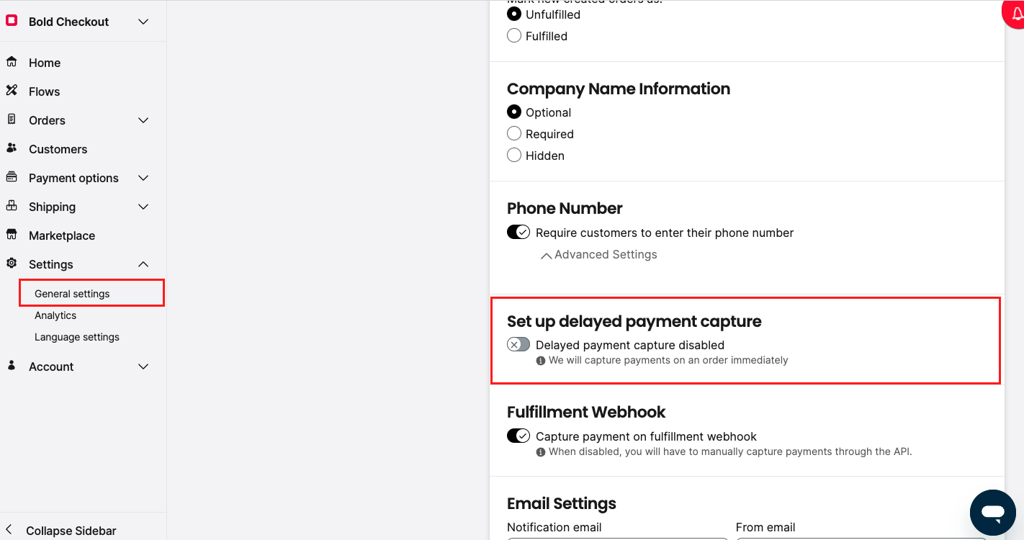Viewport: 1024px width, 540px height.
Task: Click the Notification email input field
Action: tap(617, 539)
